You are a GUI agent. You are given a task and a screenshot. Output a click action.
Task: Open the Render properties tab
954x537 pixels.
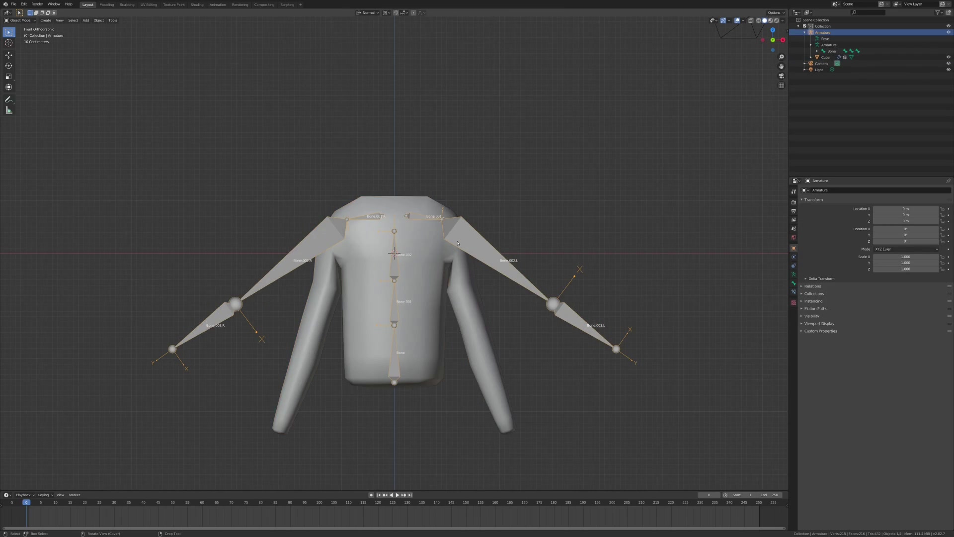click(x=794, y=202)
